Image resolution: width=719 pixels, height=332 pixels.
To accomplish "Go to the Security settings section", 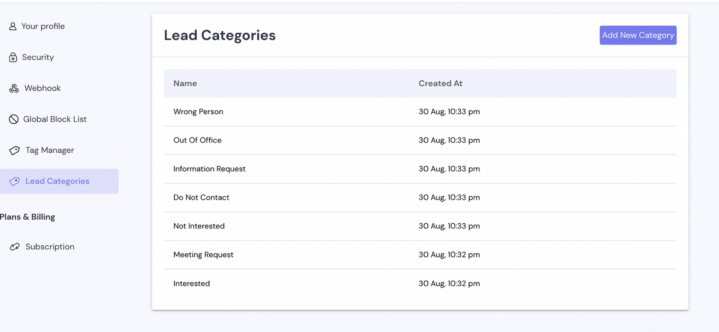I will (38, 58).
